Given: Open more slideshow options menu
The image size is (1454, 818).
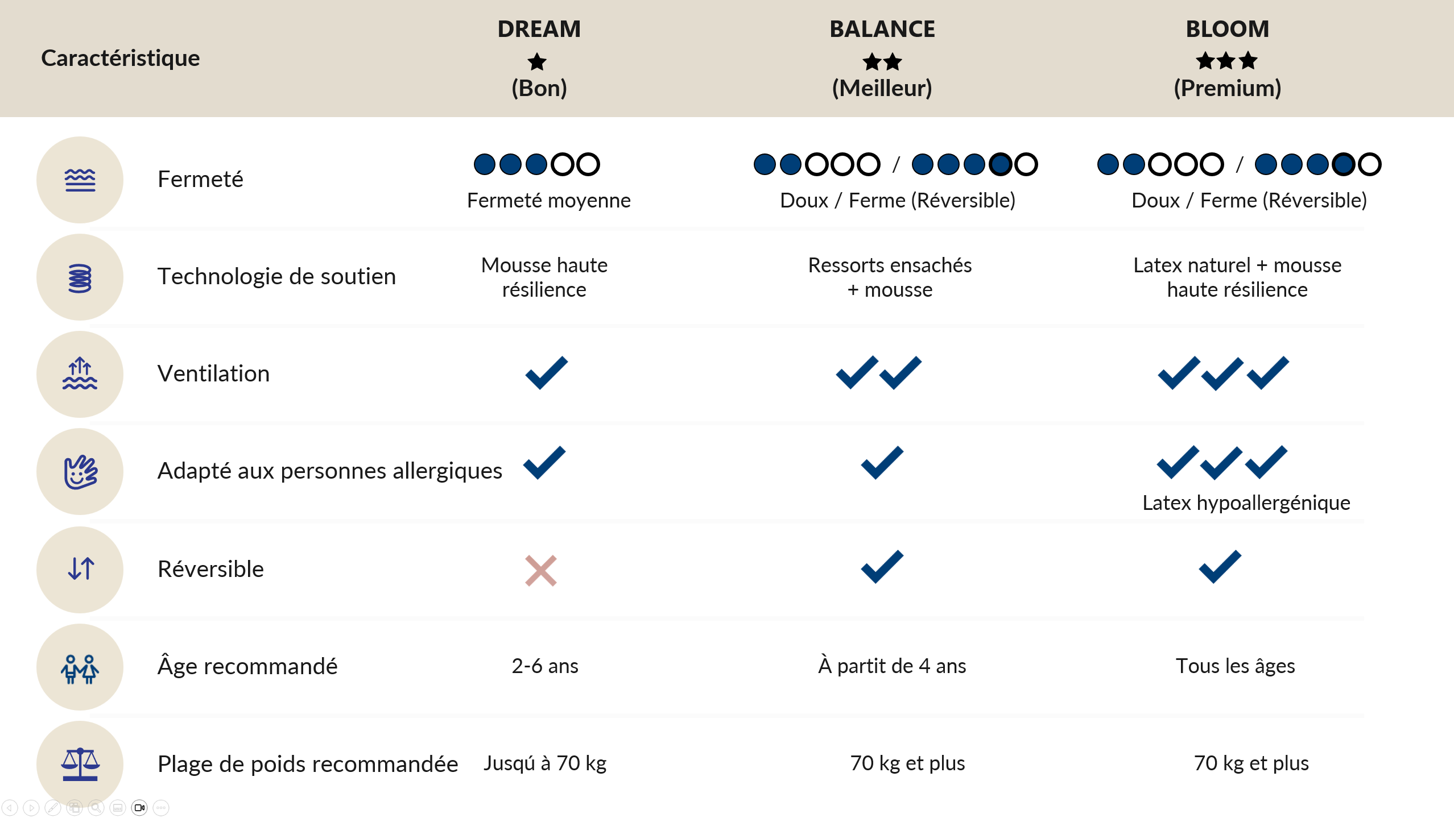Looking at the screenshot, I should (161, 807).
